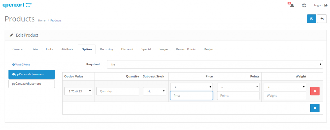Viewport: 330px width, 130px height.
Task: Click the Option Value column header
Action: coord(74,76)
